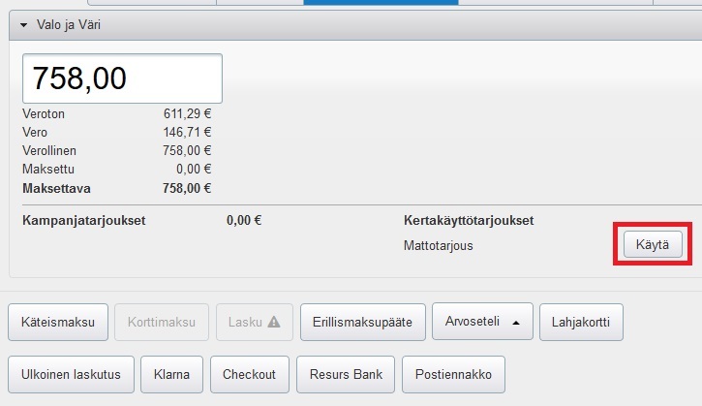Pay with Lahjakortti gift card
The image size is (702, 406).
(x=581, y=322)
